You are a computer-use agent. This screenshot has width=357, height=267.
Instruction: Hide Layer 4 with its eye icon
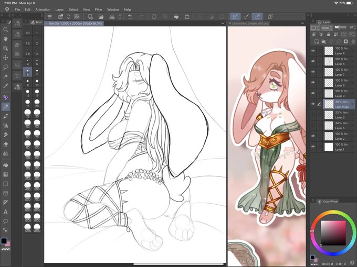click(x=313, y=51)
